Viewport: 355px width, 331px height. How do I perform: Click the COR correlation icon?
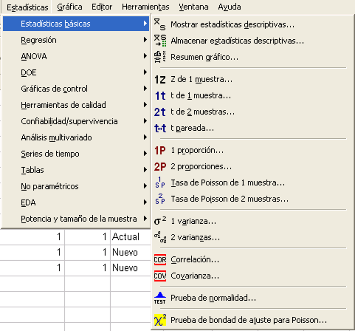(160, 260)
